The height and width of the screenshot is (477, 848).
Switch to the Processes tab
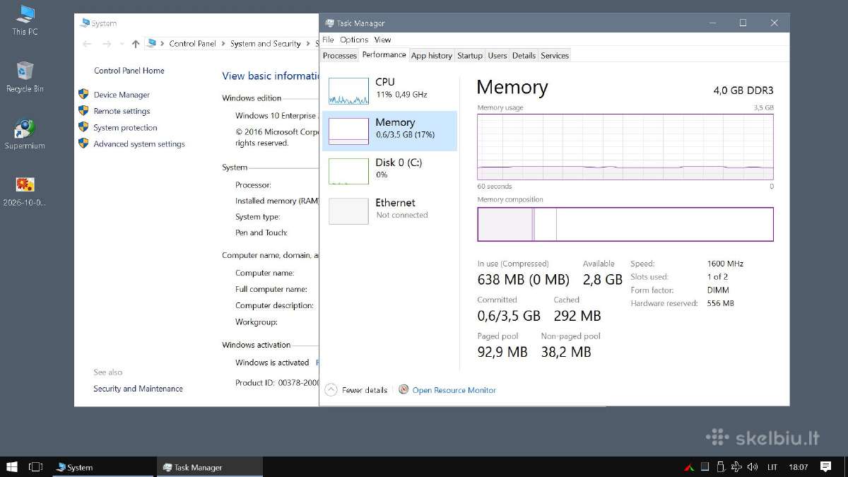click(340, 56)
